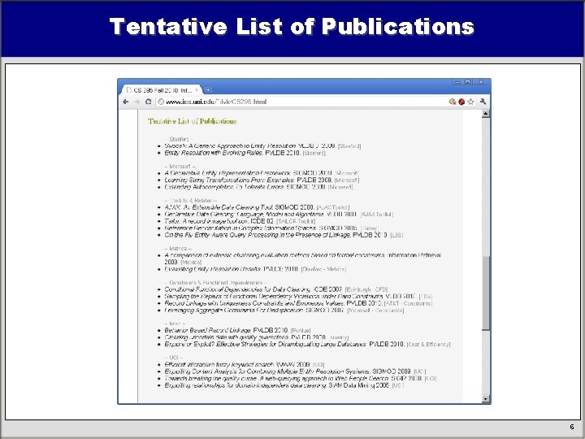
Task: Click the [Microsoft - Constraints] tag
Action: pyautogui.click(x=375, y=311)
